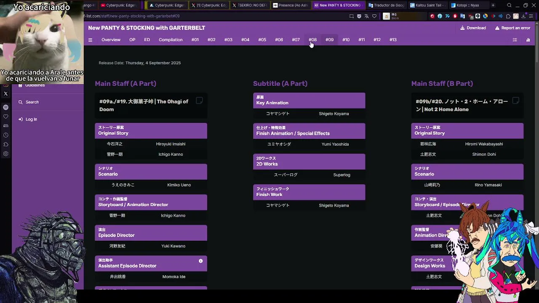Open a new browser tab with plus icon
The image size is (539, 303).
[x=493, y=5]
